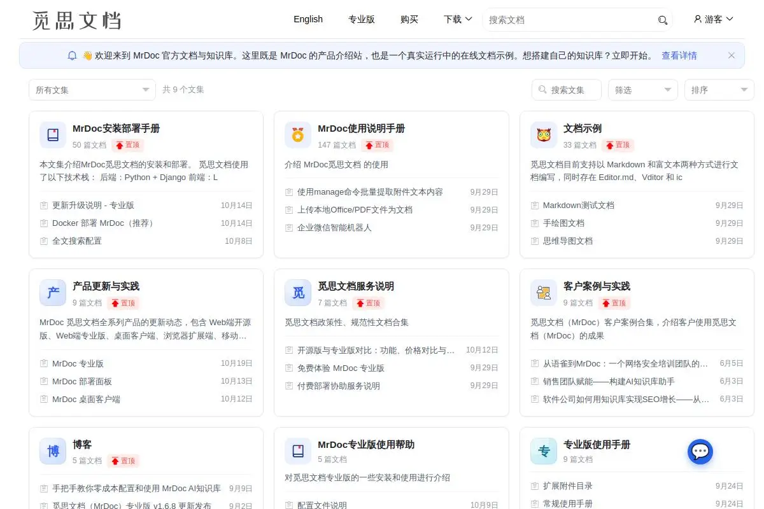
Task: Open the 专业版使用手册 专 icon
Action: click(x=544, y=451)
